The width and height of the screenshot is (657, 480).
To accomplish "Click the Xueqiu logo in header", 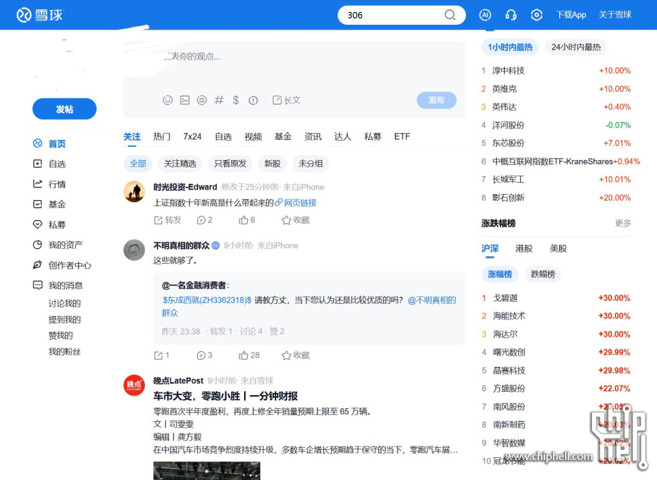I will 40,15.
